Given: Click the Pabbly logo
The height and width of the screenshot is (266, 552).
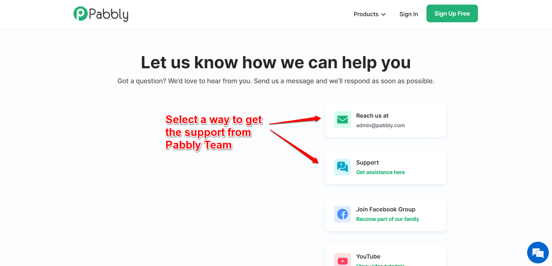Looking at the screenshot, I should click(101, 14).
